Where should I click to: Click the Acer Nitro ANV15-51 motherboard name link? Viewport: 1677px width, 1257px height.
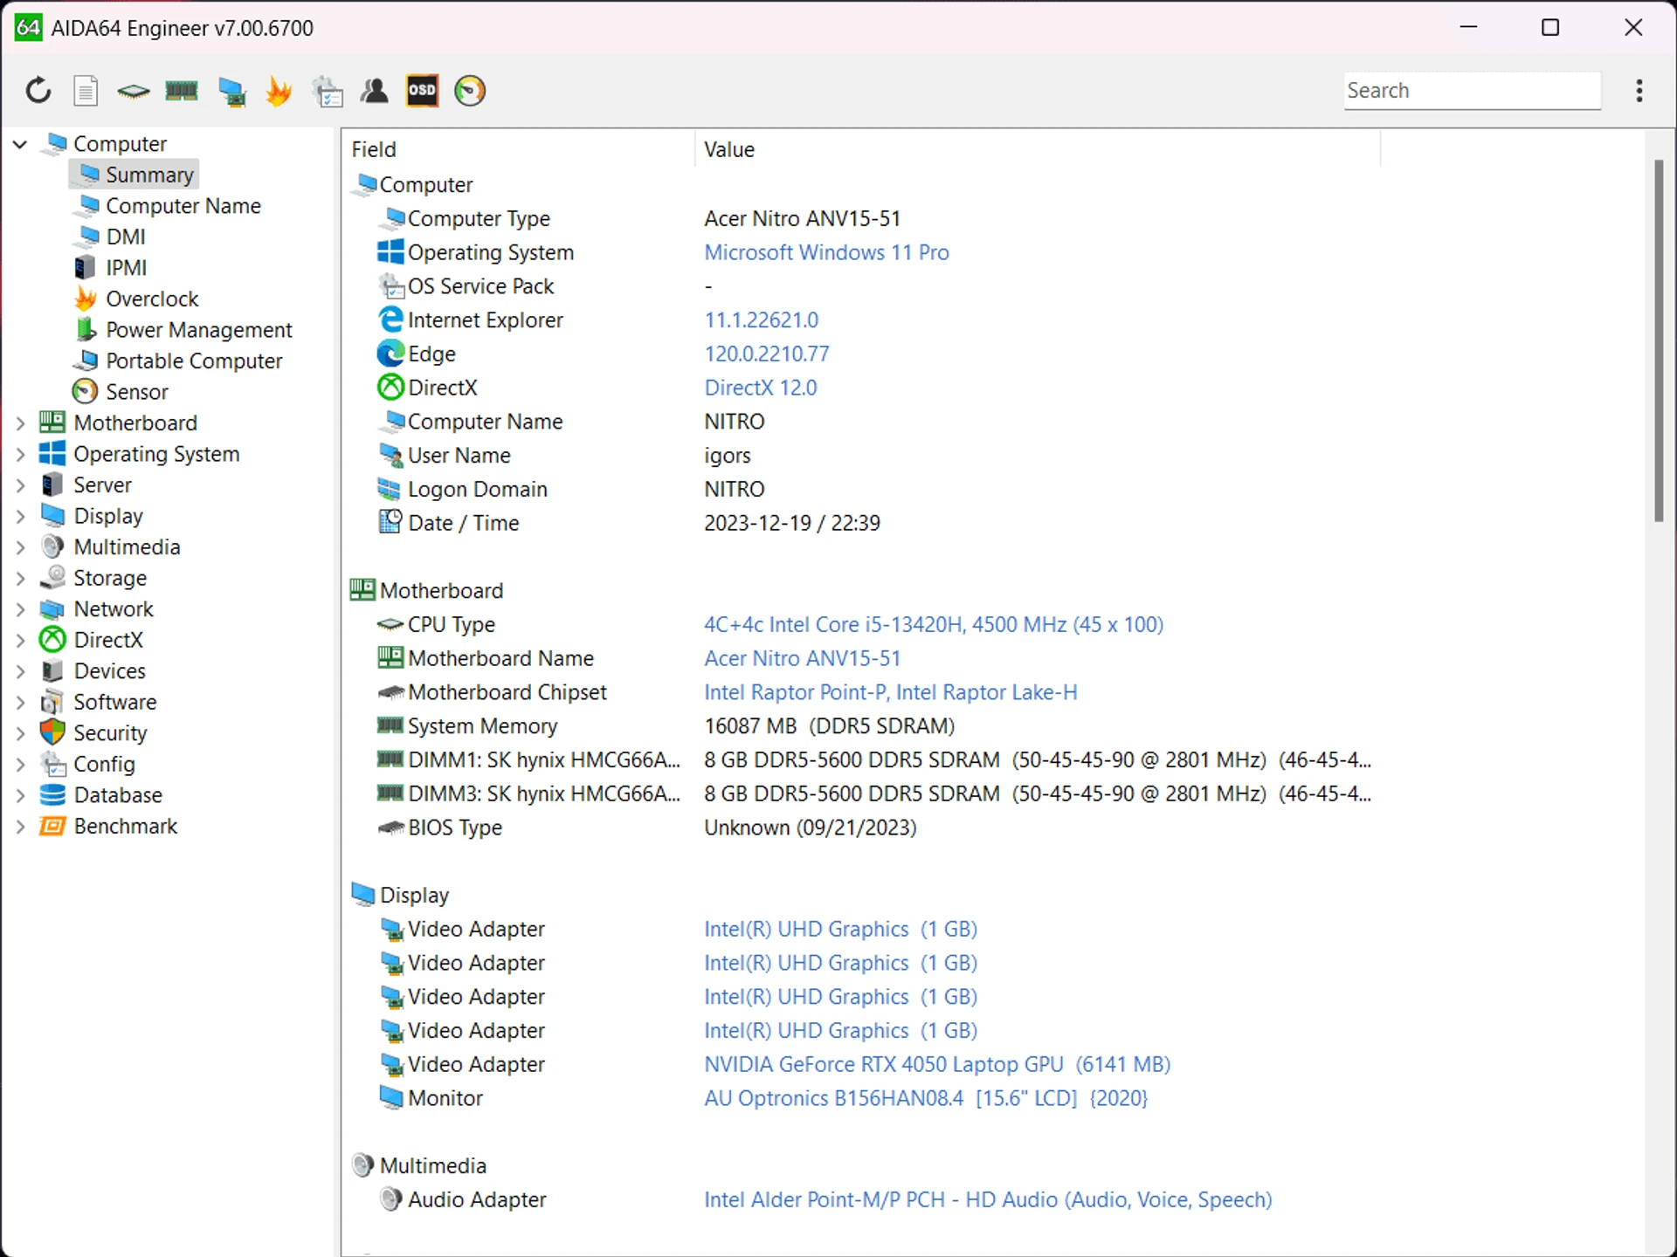coord(802,658)
